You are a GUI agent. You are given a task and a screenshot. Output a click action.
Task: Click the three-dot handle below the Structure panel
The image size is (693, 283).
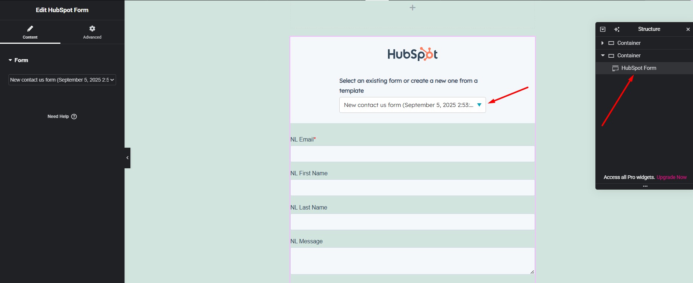pyautogui.click(x=645, y=186)
